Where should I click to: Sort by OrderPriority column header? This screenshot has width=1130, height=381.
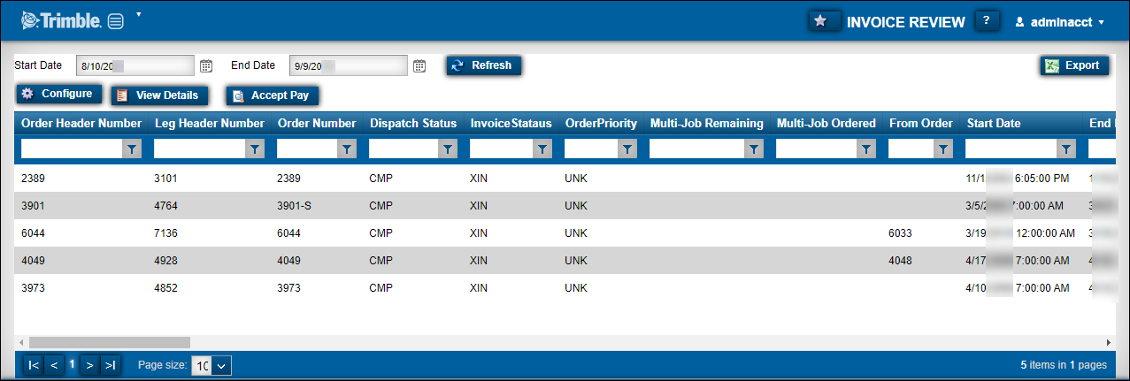tap(601, 124)
